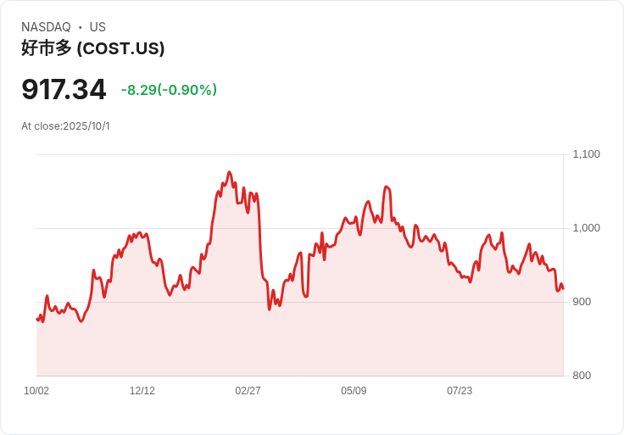The width and height of the screenshot is (624, 435).
Task: Click the 1,100 y-axis label
Action: coord(586,154)
